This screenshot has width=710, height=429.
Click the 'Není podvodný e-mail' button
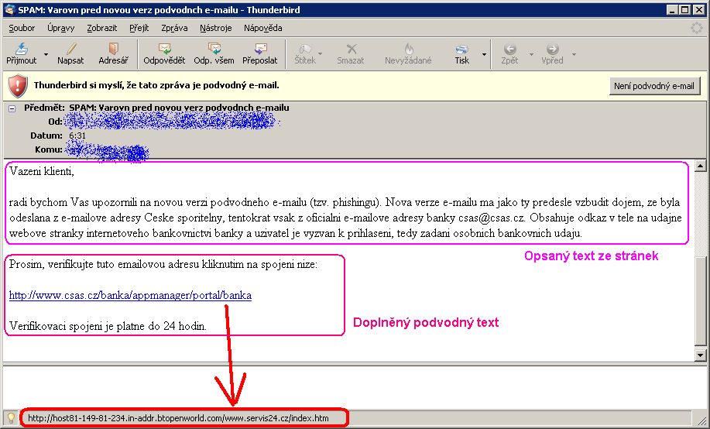(x=654, y=86)
